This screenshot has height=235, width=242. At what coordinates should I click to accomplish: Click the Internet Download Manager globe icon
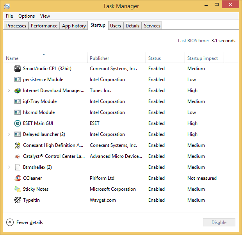tap(18, 90)
